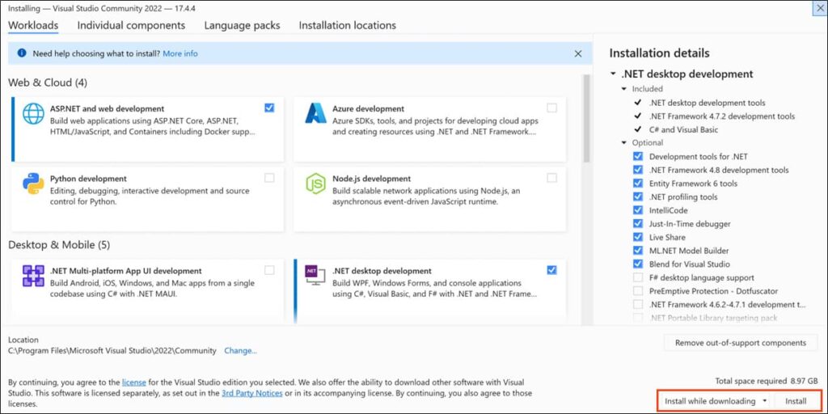Image resolution: width=828 pixels, height=414 pixels.
Task: Uncheck the Live Share optional component
Action: 638,237
